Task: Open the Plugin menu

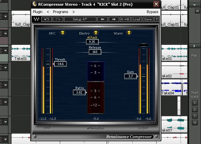Action: (38, 12)
